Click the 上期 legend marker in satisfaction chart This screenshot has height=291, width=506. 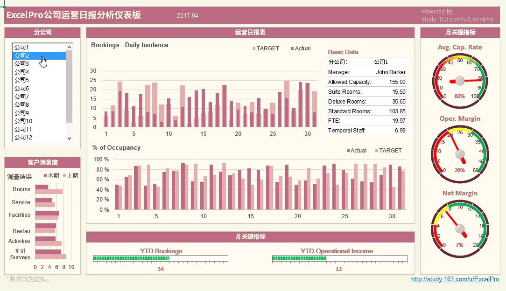click(x=64, y=176)
